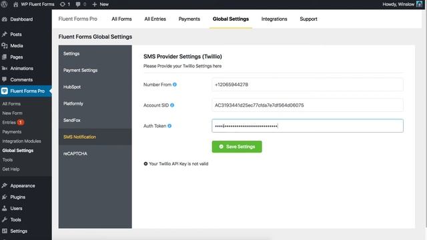Open the Winslow user avatar
427x240 pixels.
point(420,4)
